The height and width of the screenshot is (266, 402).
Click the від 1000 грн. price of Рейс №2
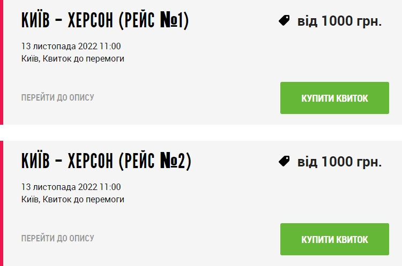tap(339, 162)
